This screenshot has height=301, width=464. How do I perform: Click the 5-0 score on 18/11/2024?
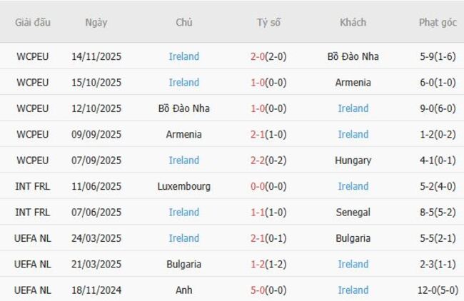pyautogui.click(x=268, y=290)
